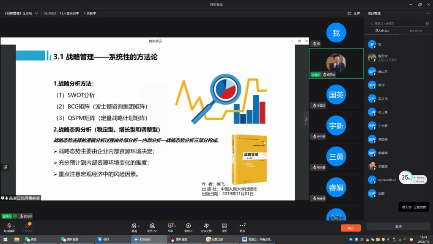Open the 视图 view layout icon
Viewport: 433px width, 244px height.
[225, 227]
